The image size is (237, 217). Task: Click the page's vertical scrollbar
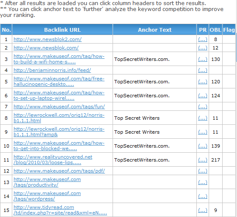237,48
